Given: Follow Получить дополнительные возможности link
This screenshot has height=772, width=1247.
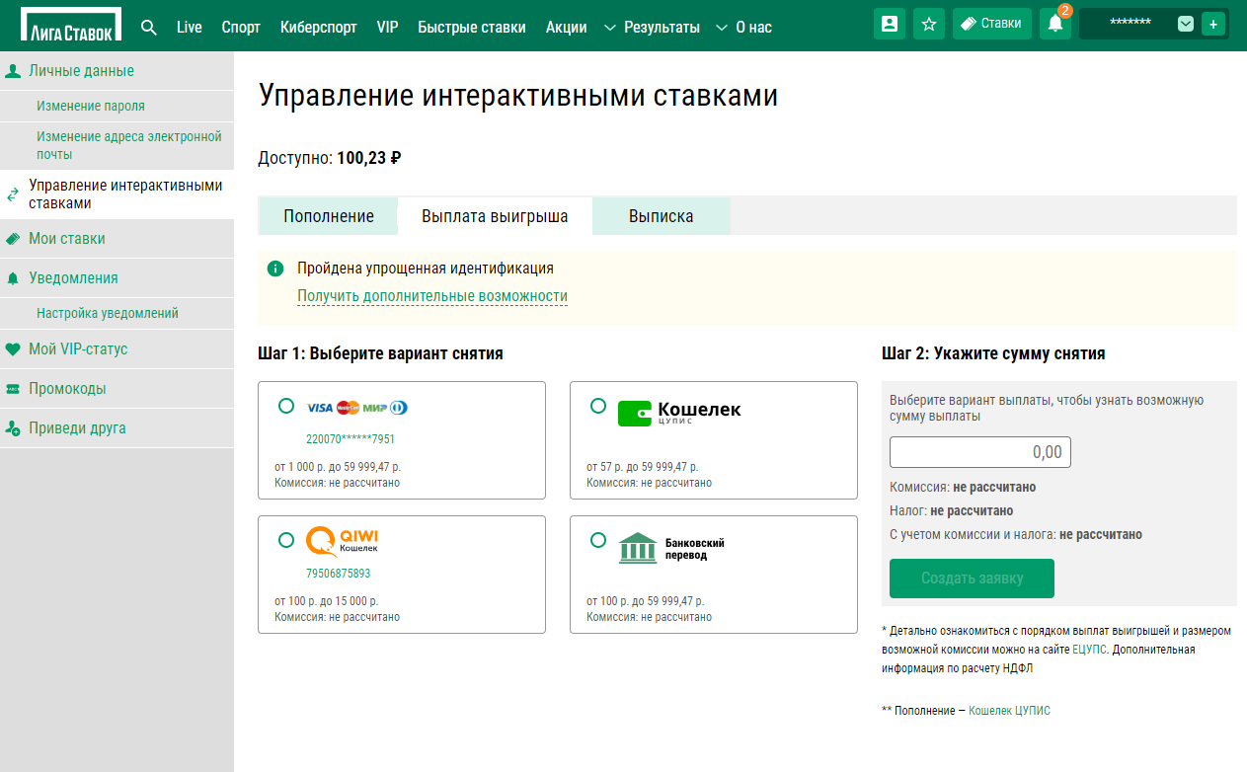Looking at the screenshot, I should (x=432, y=296).
